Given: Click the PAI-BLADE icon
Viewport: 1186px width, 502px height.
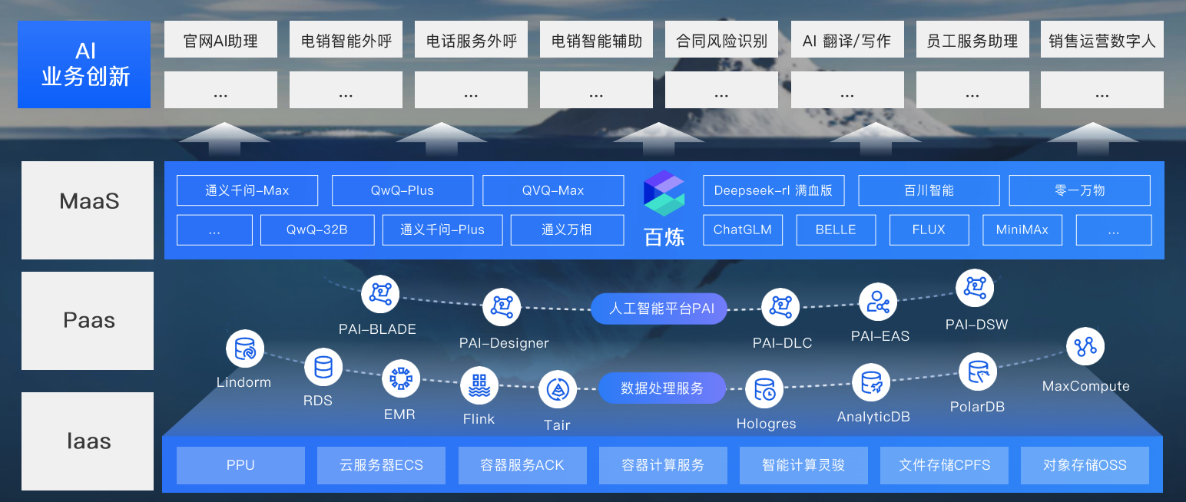Looking at the screenshot, I should click(380, 294).
